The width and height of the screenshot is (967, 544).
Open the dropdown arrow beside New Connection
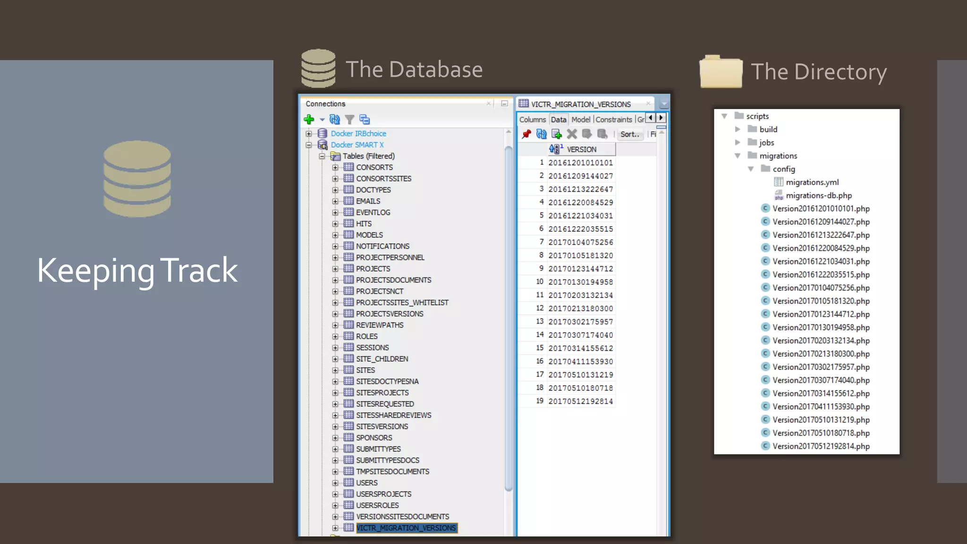322,120
